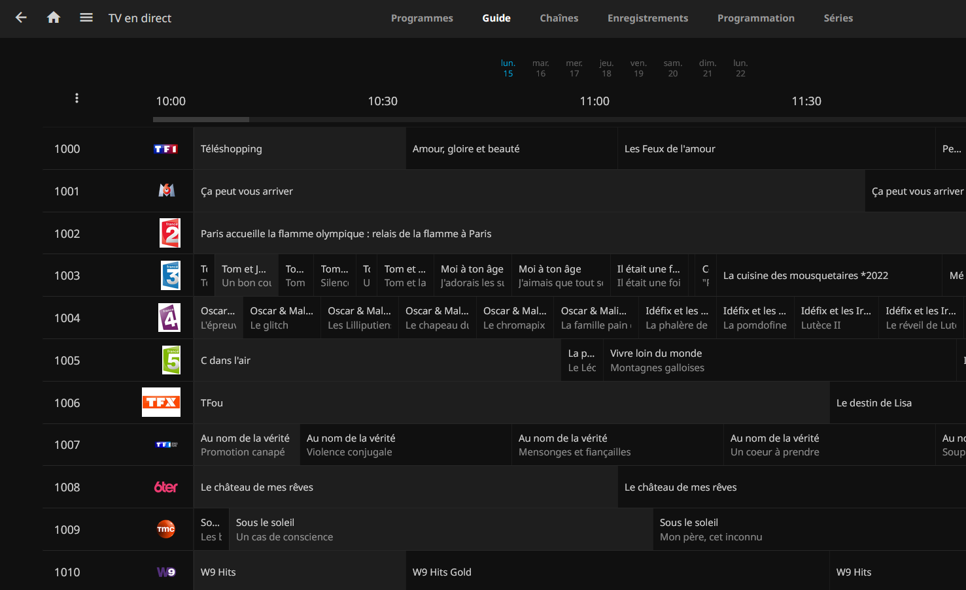Image resolution: width=966 pixels, height=590 pixels.
Task: Select channel number 1000
Action: tap(67, 149)
